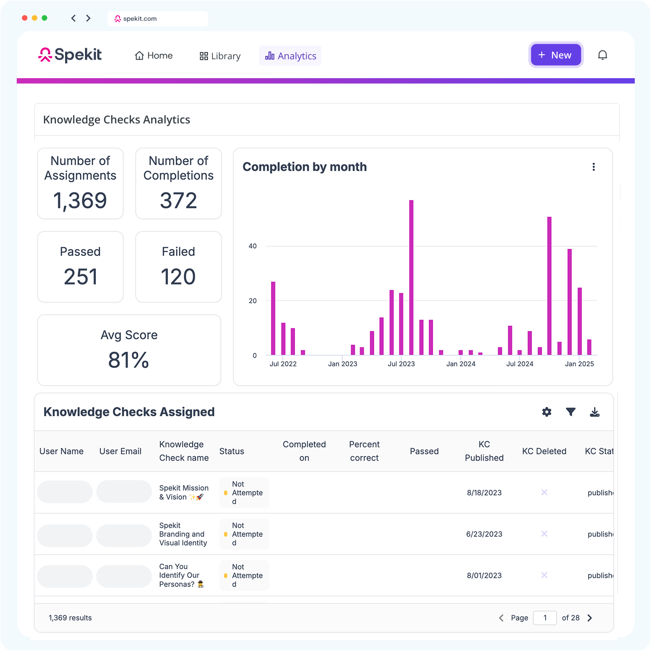Sort by KC Published column header
Viewport: 651px width, 651px height.
[484, 451]
